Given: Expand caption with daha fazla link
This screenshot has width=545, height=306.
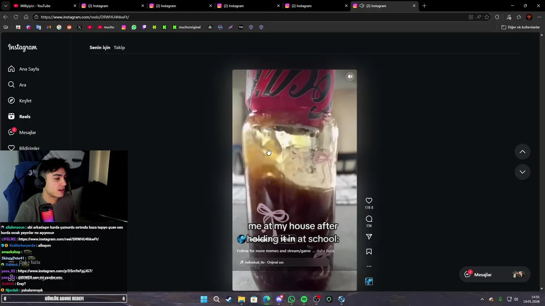Looking at the screenshot, I should click(x=325, y=251).
